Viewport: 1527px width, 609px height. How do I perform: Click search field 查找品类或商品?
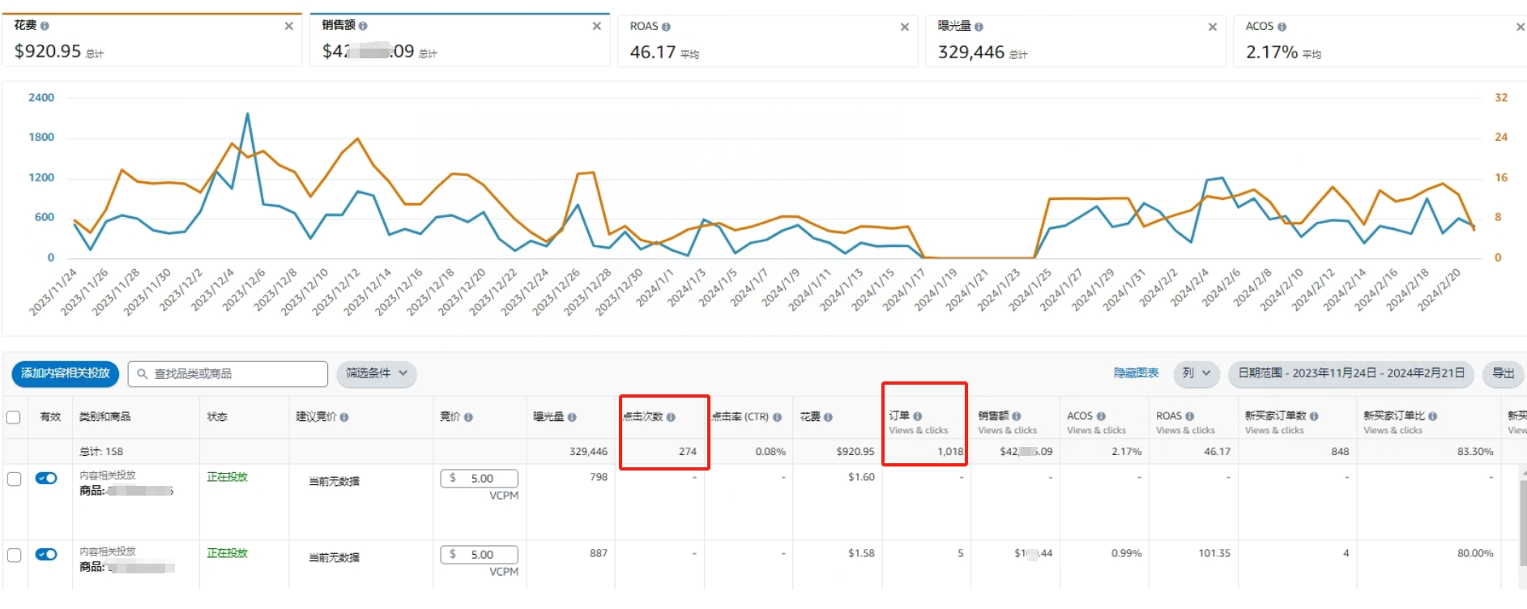pos(228,374)
